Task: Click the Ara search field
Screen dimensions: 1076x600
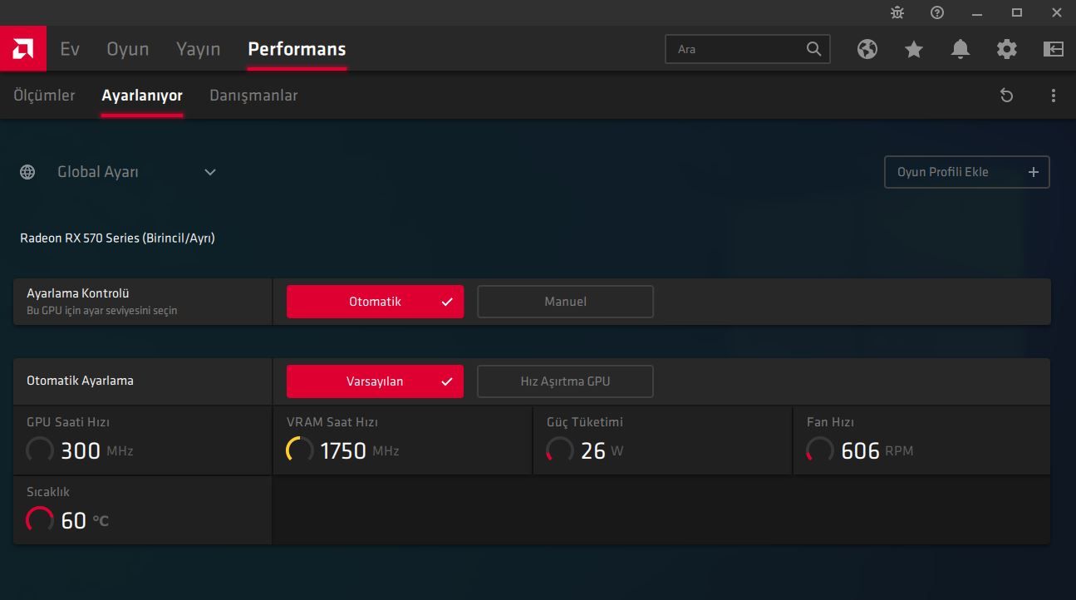Action: (x=748, y=49)
